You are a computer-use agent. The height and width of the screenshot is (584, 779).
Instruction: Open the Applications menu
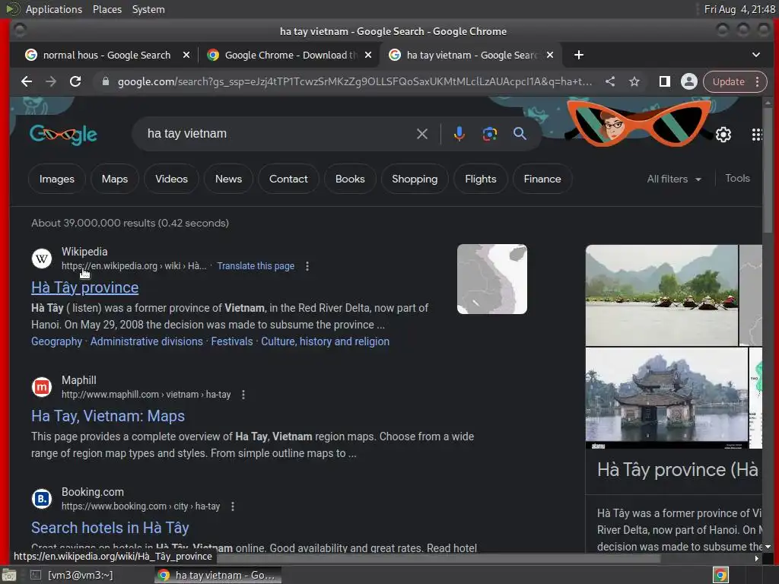tap(54, 9)
